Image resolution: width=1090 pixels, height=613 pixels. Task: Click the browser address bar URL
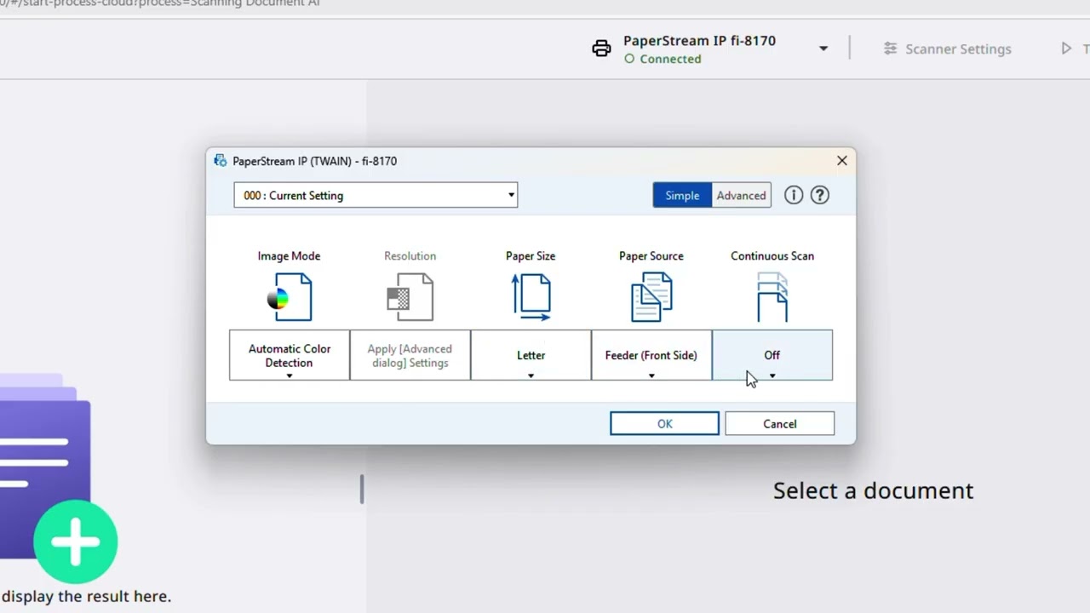[x=160, y=3]
